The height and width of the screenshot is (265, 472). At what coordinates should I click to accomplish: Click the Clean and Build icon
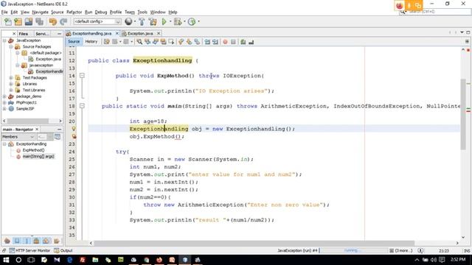click(153, 21)
